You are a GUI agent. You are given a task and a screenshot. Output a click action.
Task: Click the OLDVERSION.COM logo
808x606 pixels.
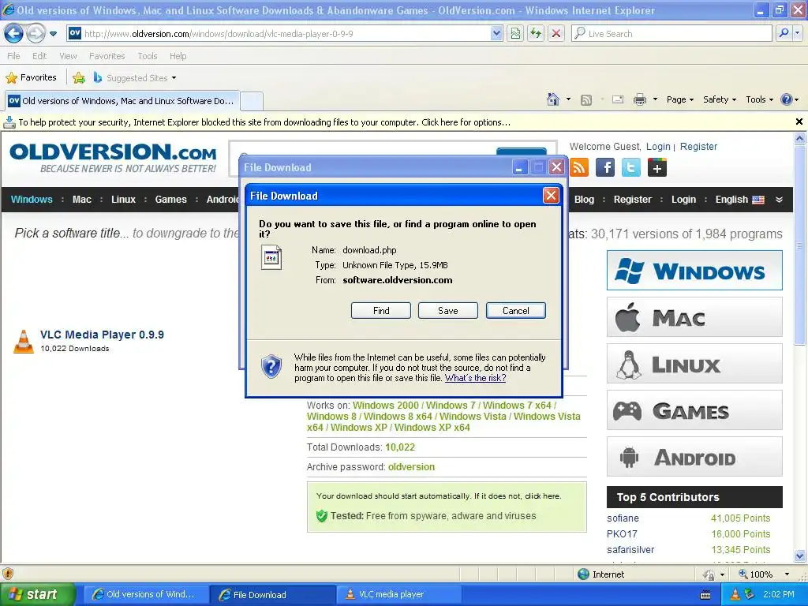tap(113, 158)
